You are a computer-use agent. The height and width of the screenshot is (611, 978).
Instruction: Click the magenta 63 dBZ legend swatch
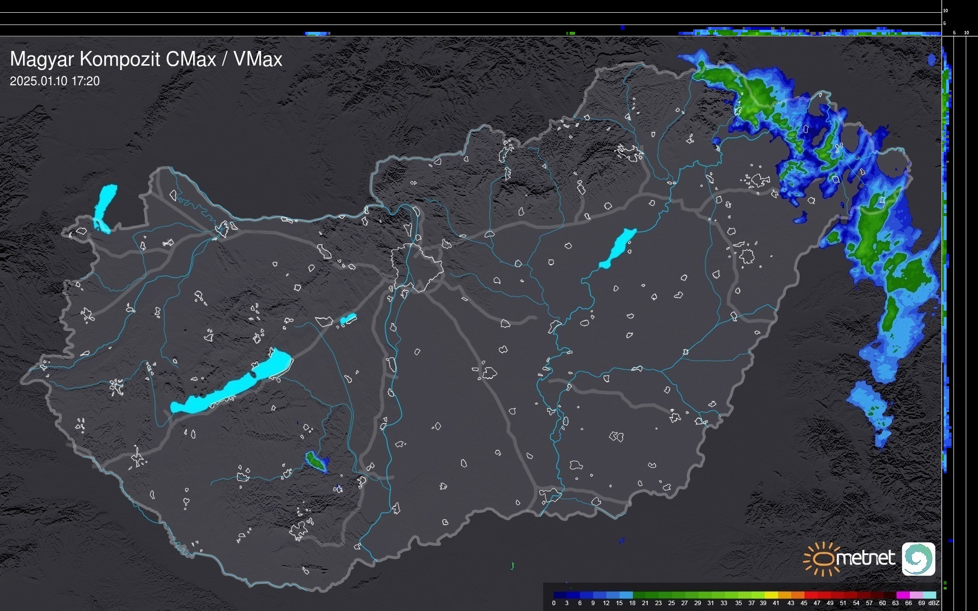point(903,595)
